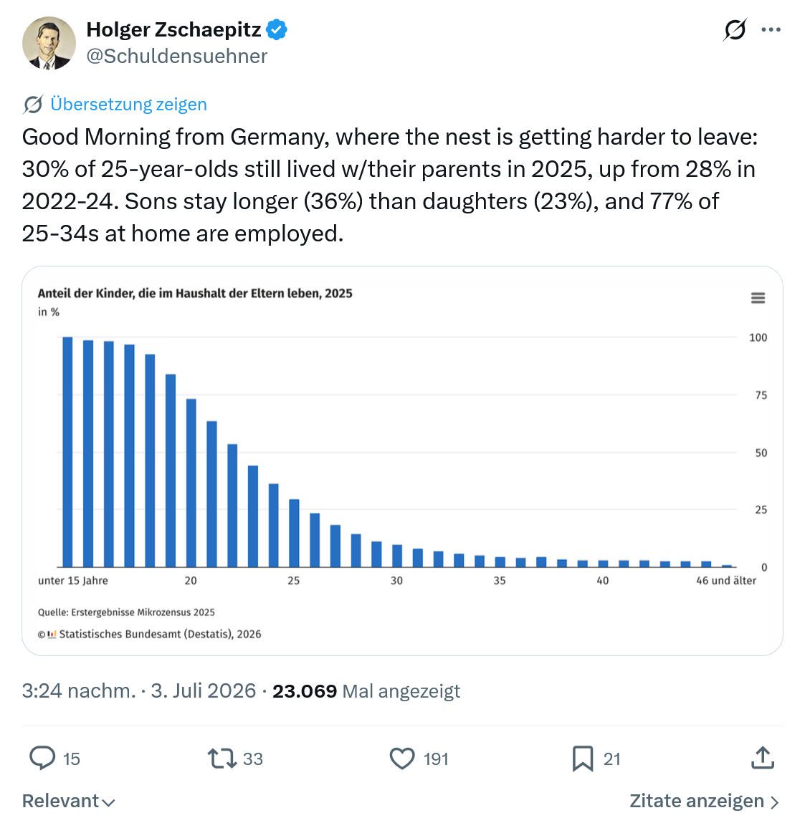This screenshot has width=805, height=828.
Task: Open Zitate anzeigen chevron link
Action: pos(704,801)
